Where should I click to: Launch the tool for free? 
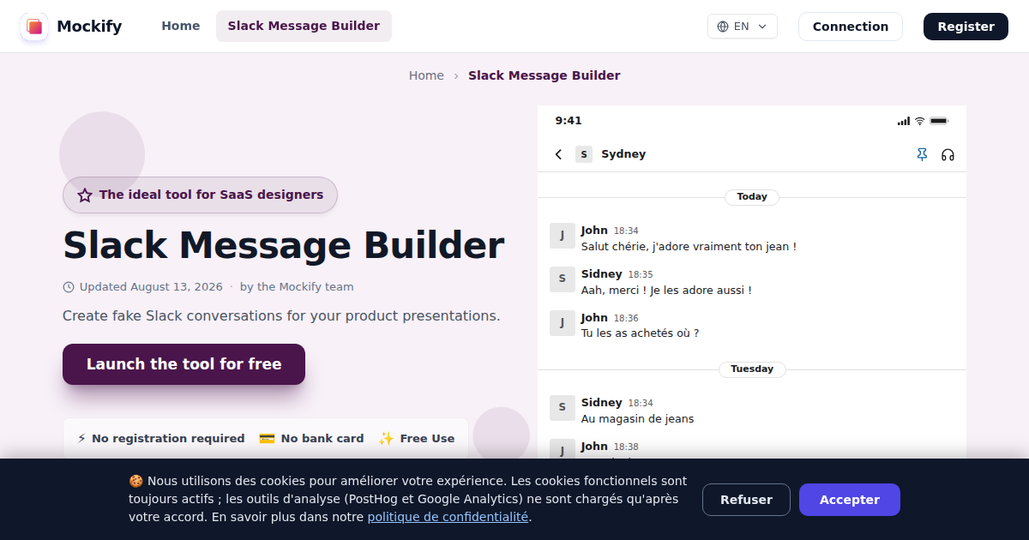(x=184, y=364)
